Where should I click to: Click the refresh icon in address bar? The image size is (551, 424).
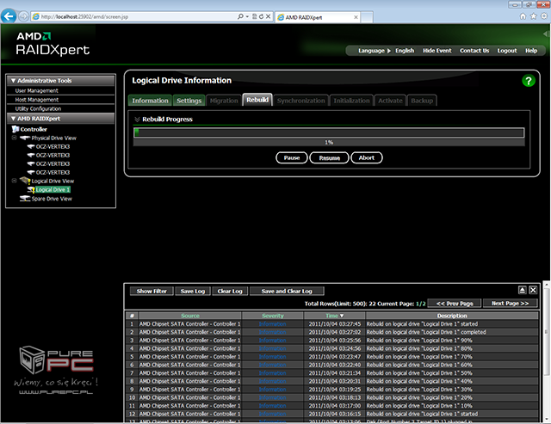coord(261,16)
